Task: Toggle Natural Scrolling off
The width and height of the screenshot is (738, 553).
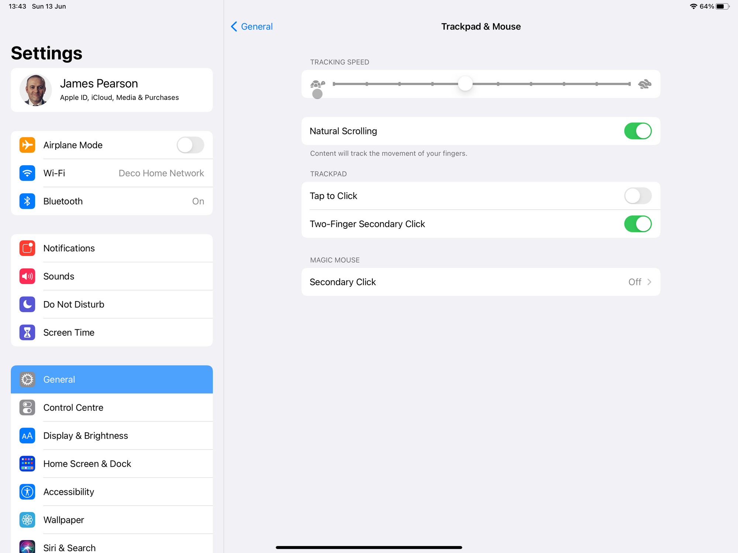Action: [x=638, y=131]
